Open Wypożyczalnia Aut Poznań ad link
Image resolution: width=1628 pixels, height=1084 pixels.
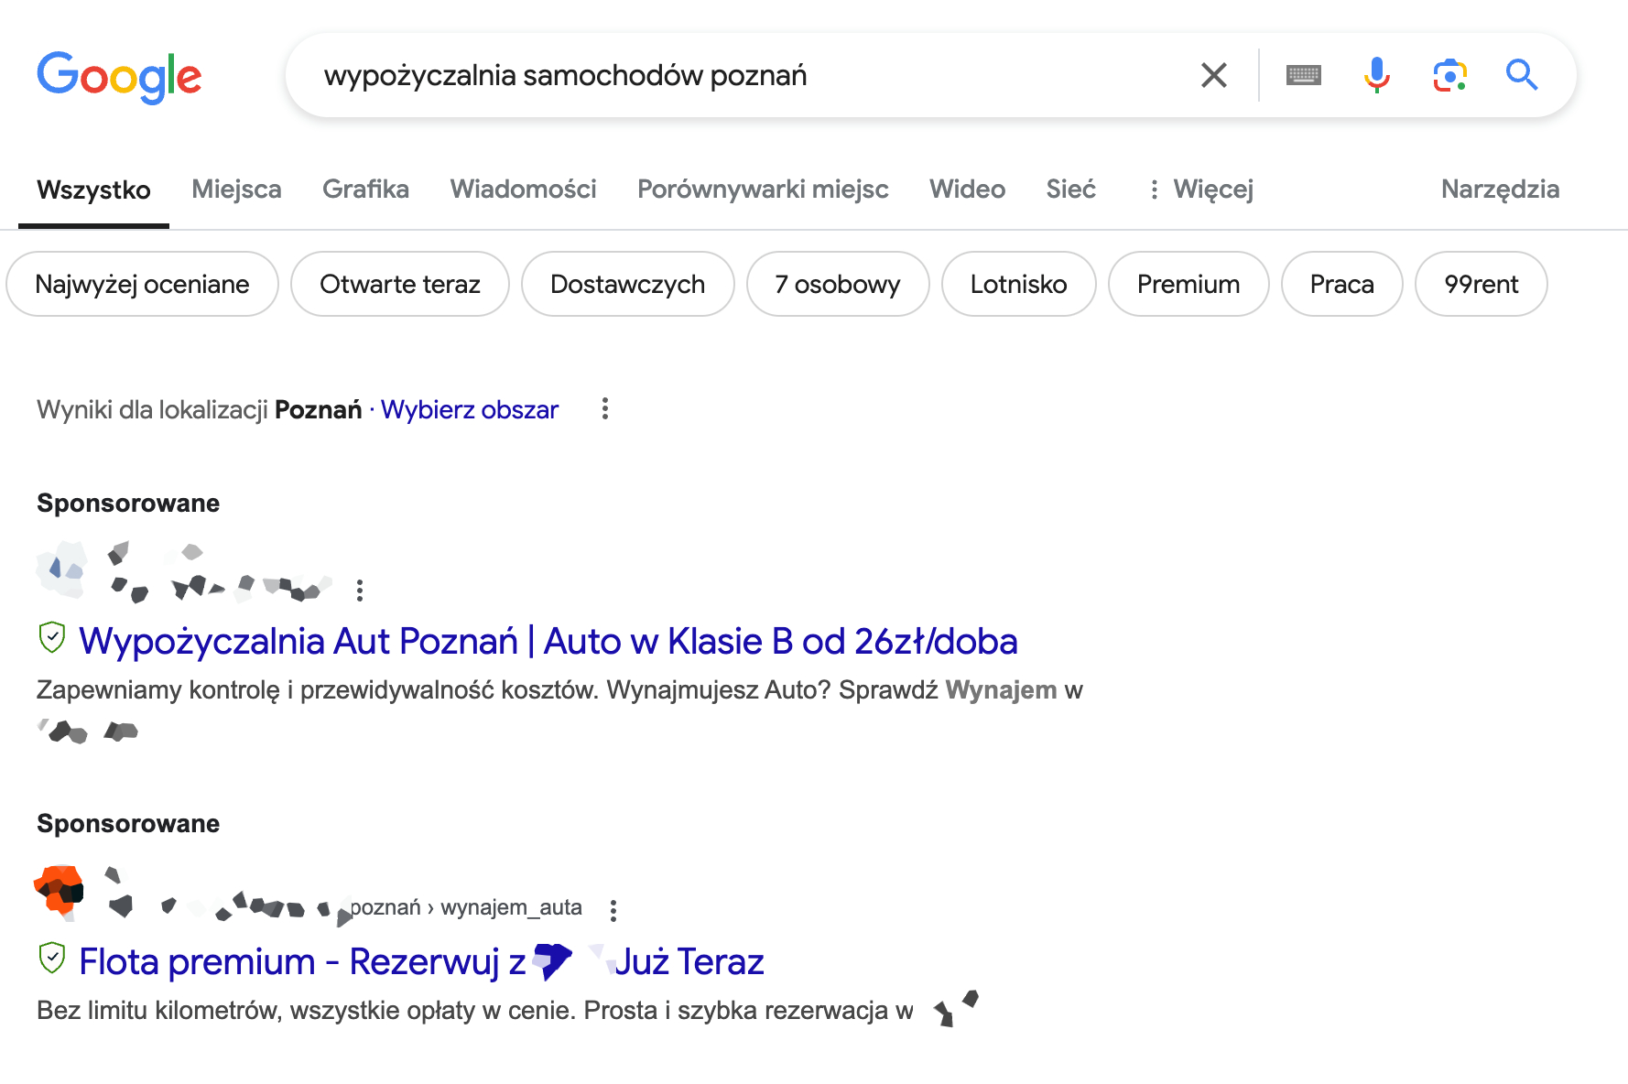[548, 641]
